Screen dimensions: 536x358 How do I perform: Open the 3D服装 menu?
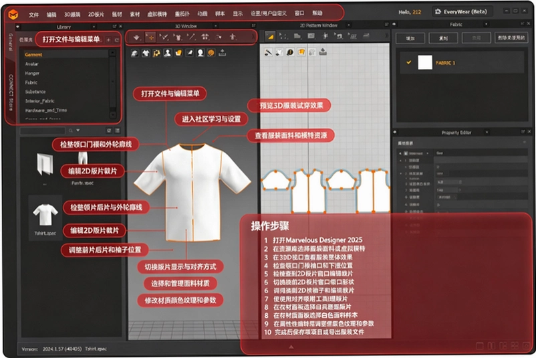tap(72, 14)
